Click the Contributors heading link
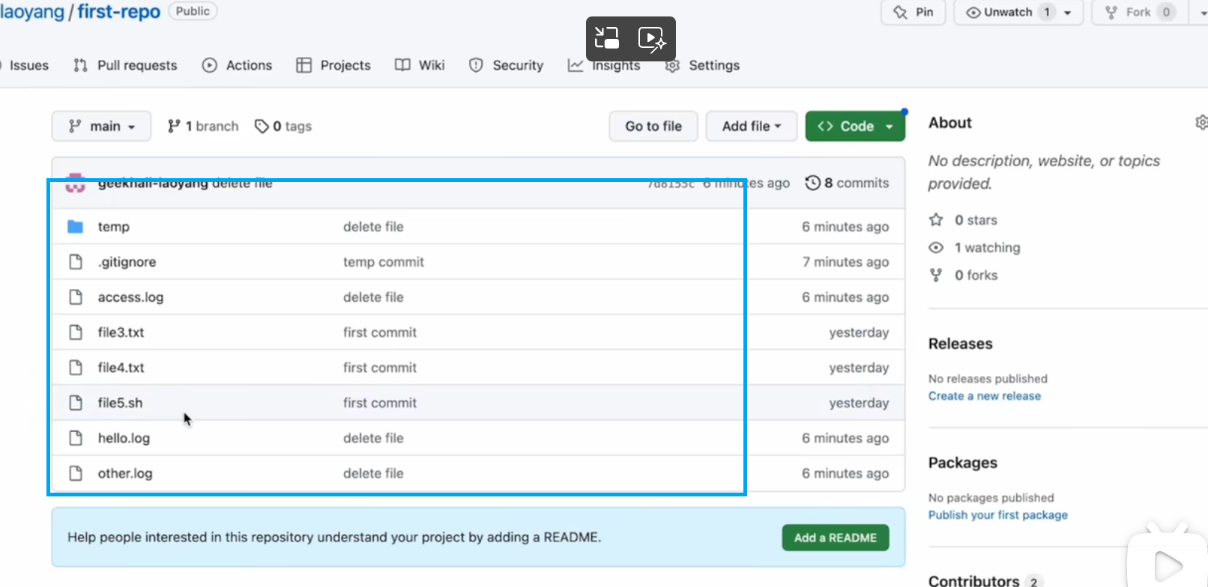Screen dimensions: 1208x587 click(x=974, y=580)
